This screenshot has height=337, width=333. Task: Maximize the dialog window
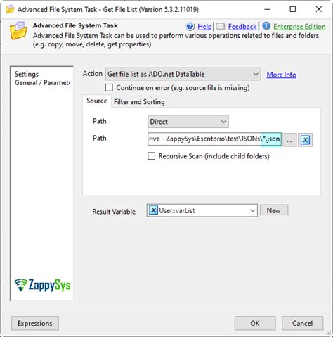point(293,9)
